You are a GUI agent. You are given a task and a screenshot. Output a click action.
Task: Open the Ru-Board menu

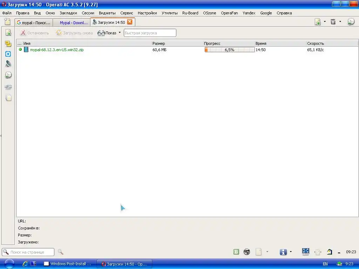click(190, 13)
